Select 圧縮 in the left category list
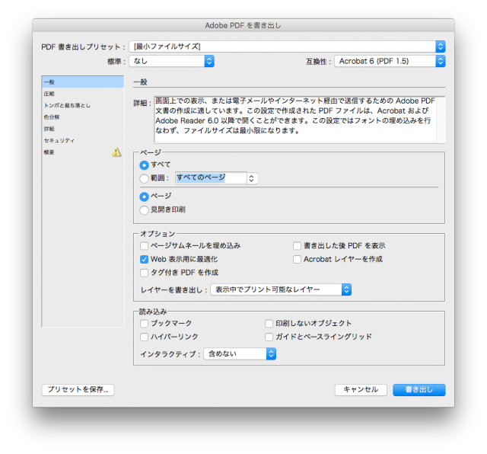This screenshot has height=454, width=487. click(x=49, y=94)
